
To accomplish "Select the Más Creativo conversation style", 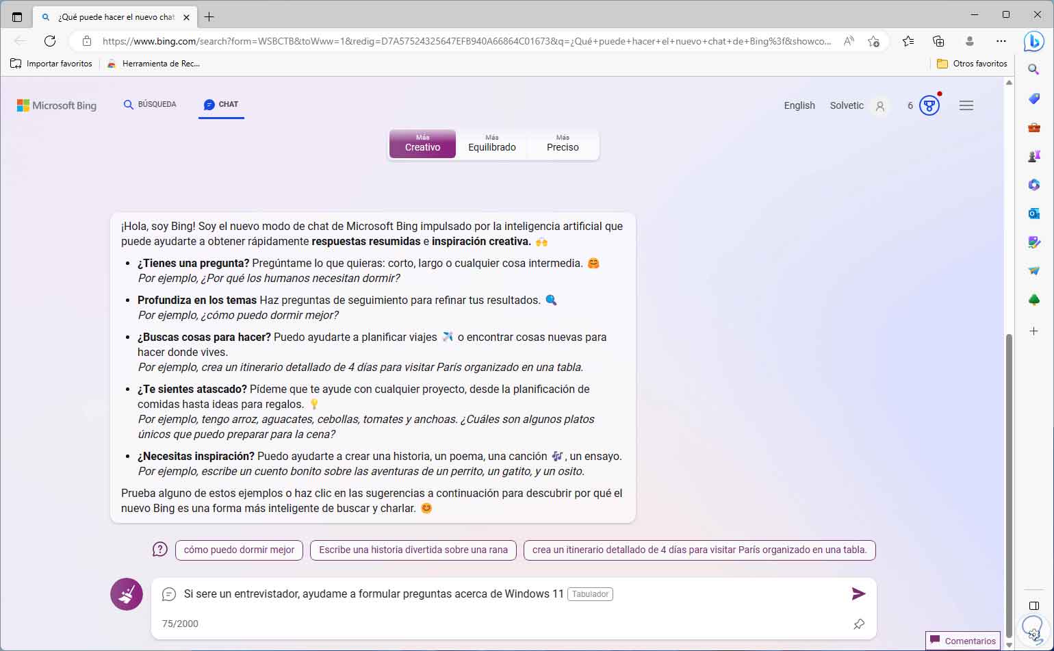I will click(422, 144).
